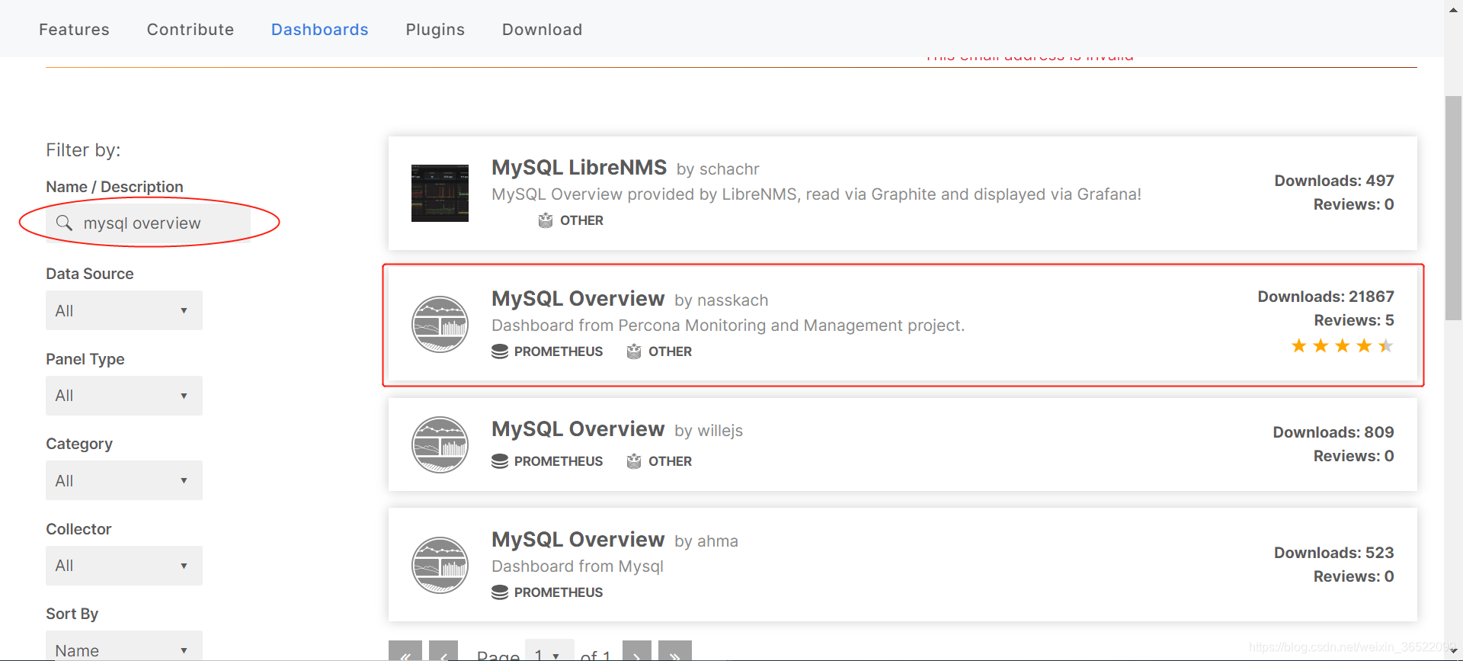Screen dimensions: 1463x661
Task: Click 'Downloads: 523' text
Action: 1334,553
